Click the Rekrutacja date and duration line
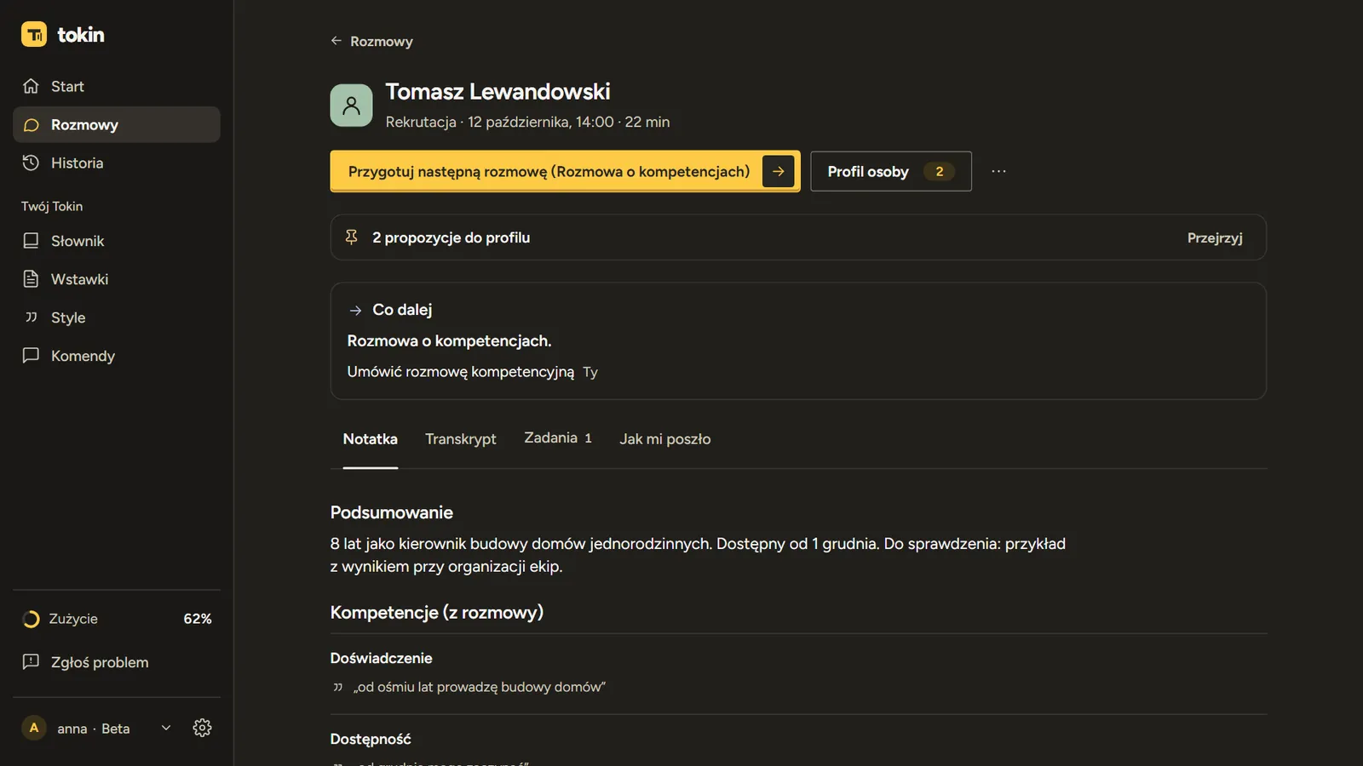The width and height of the screenshot is (1363, 766). (527, 122)
